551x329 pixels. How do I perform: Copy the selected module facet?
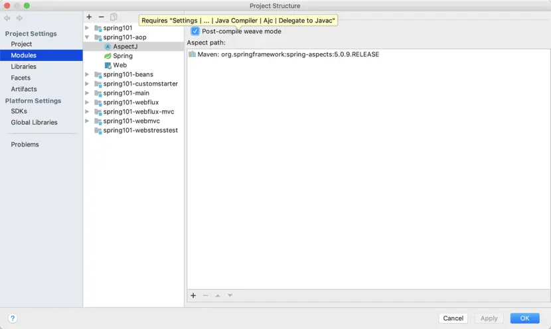(114, 17)
